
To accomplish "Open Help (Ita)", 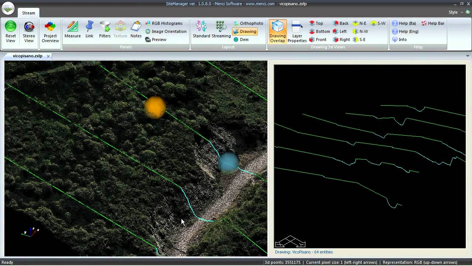I will click(x=404, y=23).
